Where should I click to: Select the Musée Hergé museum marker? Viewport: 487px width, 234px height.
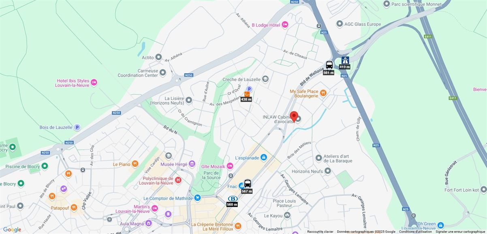tap(192, 164)
